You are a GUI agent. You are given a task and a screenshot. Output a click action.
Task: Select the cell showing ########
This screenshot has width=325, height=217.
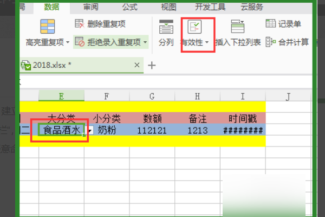(243, 130)
